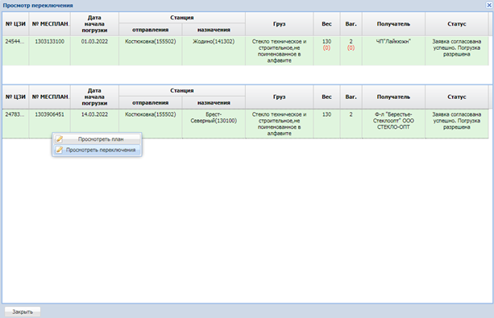Viewport: 494px width, 318px height.
Task: Click cargo cell in Брест-Северный row
Action: (x=279, y=124)
